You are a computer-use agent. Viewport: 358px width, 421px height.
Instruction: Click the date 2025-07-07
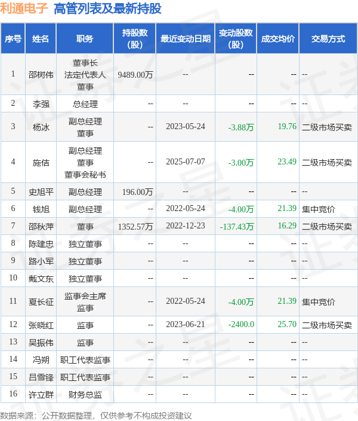pyautogui.click(x=186, y=161)
